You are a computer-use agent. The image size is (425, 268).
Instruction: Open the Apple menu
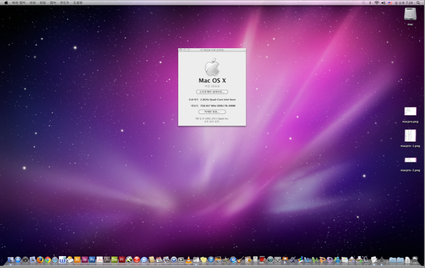coord(6,3)
